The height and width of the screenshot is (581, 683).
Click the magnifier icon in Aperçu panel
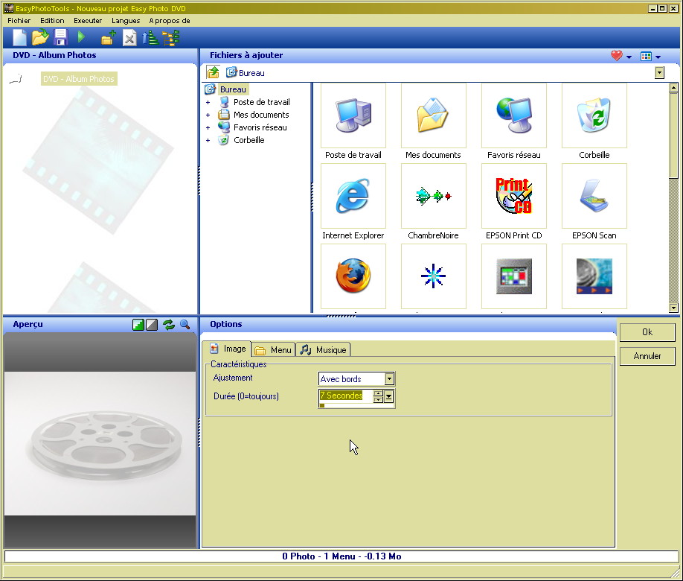click(185, 325)
